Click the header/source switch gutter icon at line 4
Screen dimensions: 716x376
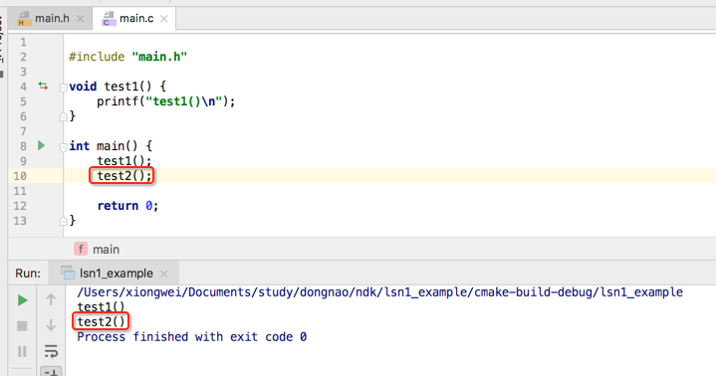[43, 86]
